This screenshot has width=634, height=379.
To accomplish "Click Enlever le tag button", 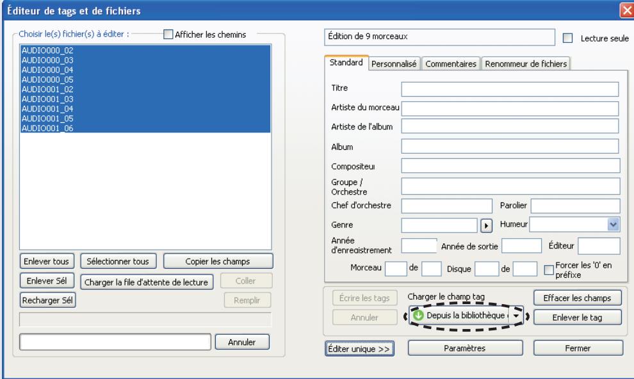I will click(578, 318).
